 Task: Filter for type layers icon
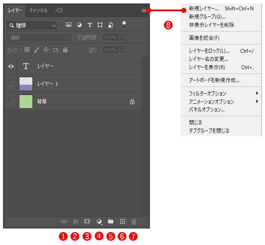coord(90,25)
